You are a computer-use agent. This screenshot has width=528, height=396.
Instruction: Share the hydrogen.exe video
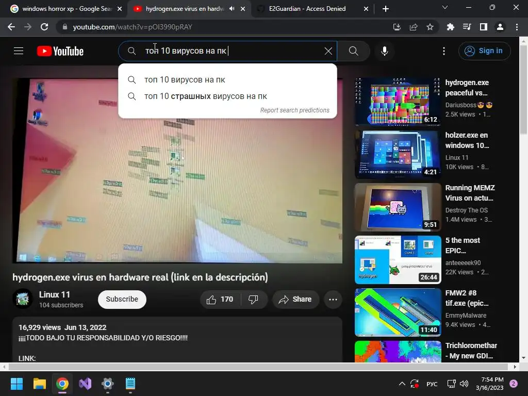(x=295, y=300)
